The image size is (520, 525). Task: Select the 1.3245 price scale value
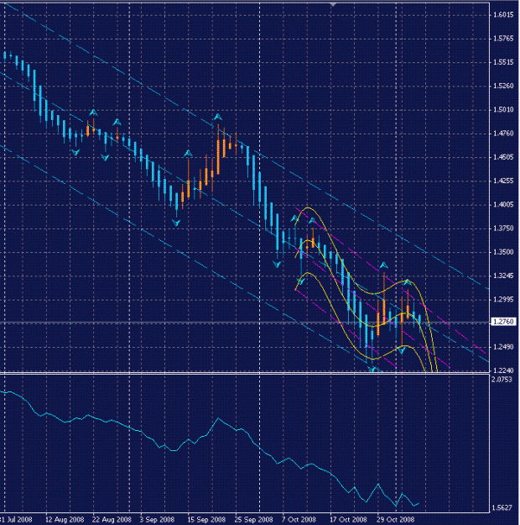point(503,276)
